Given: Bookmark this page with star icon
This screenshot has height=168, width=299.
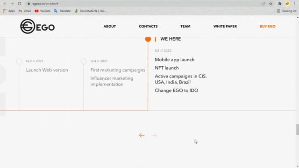Looking at the screenshot, I should [271, 4].
